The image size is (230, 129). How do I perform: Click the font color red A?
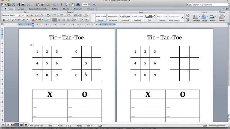coord(33,20)
